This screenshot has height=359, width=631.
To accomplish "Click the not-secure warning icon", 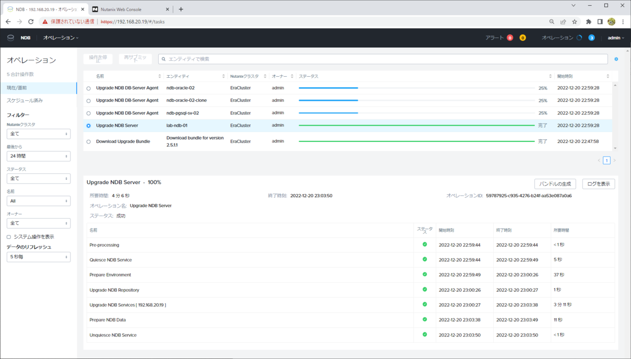I will coord(45,22).
